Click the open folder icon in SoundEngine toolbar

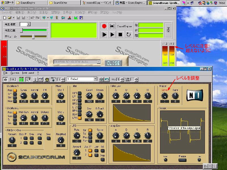10,18
